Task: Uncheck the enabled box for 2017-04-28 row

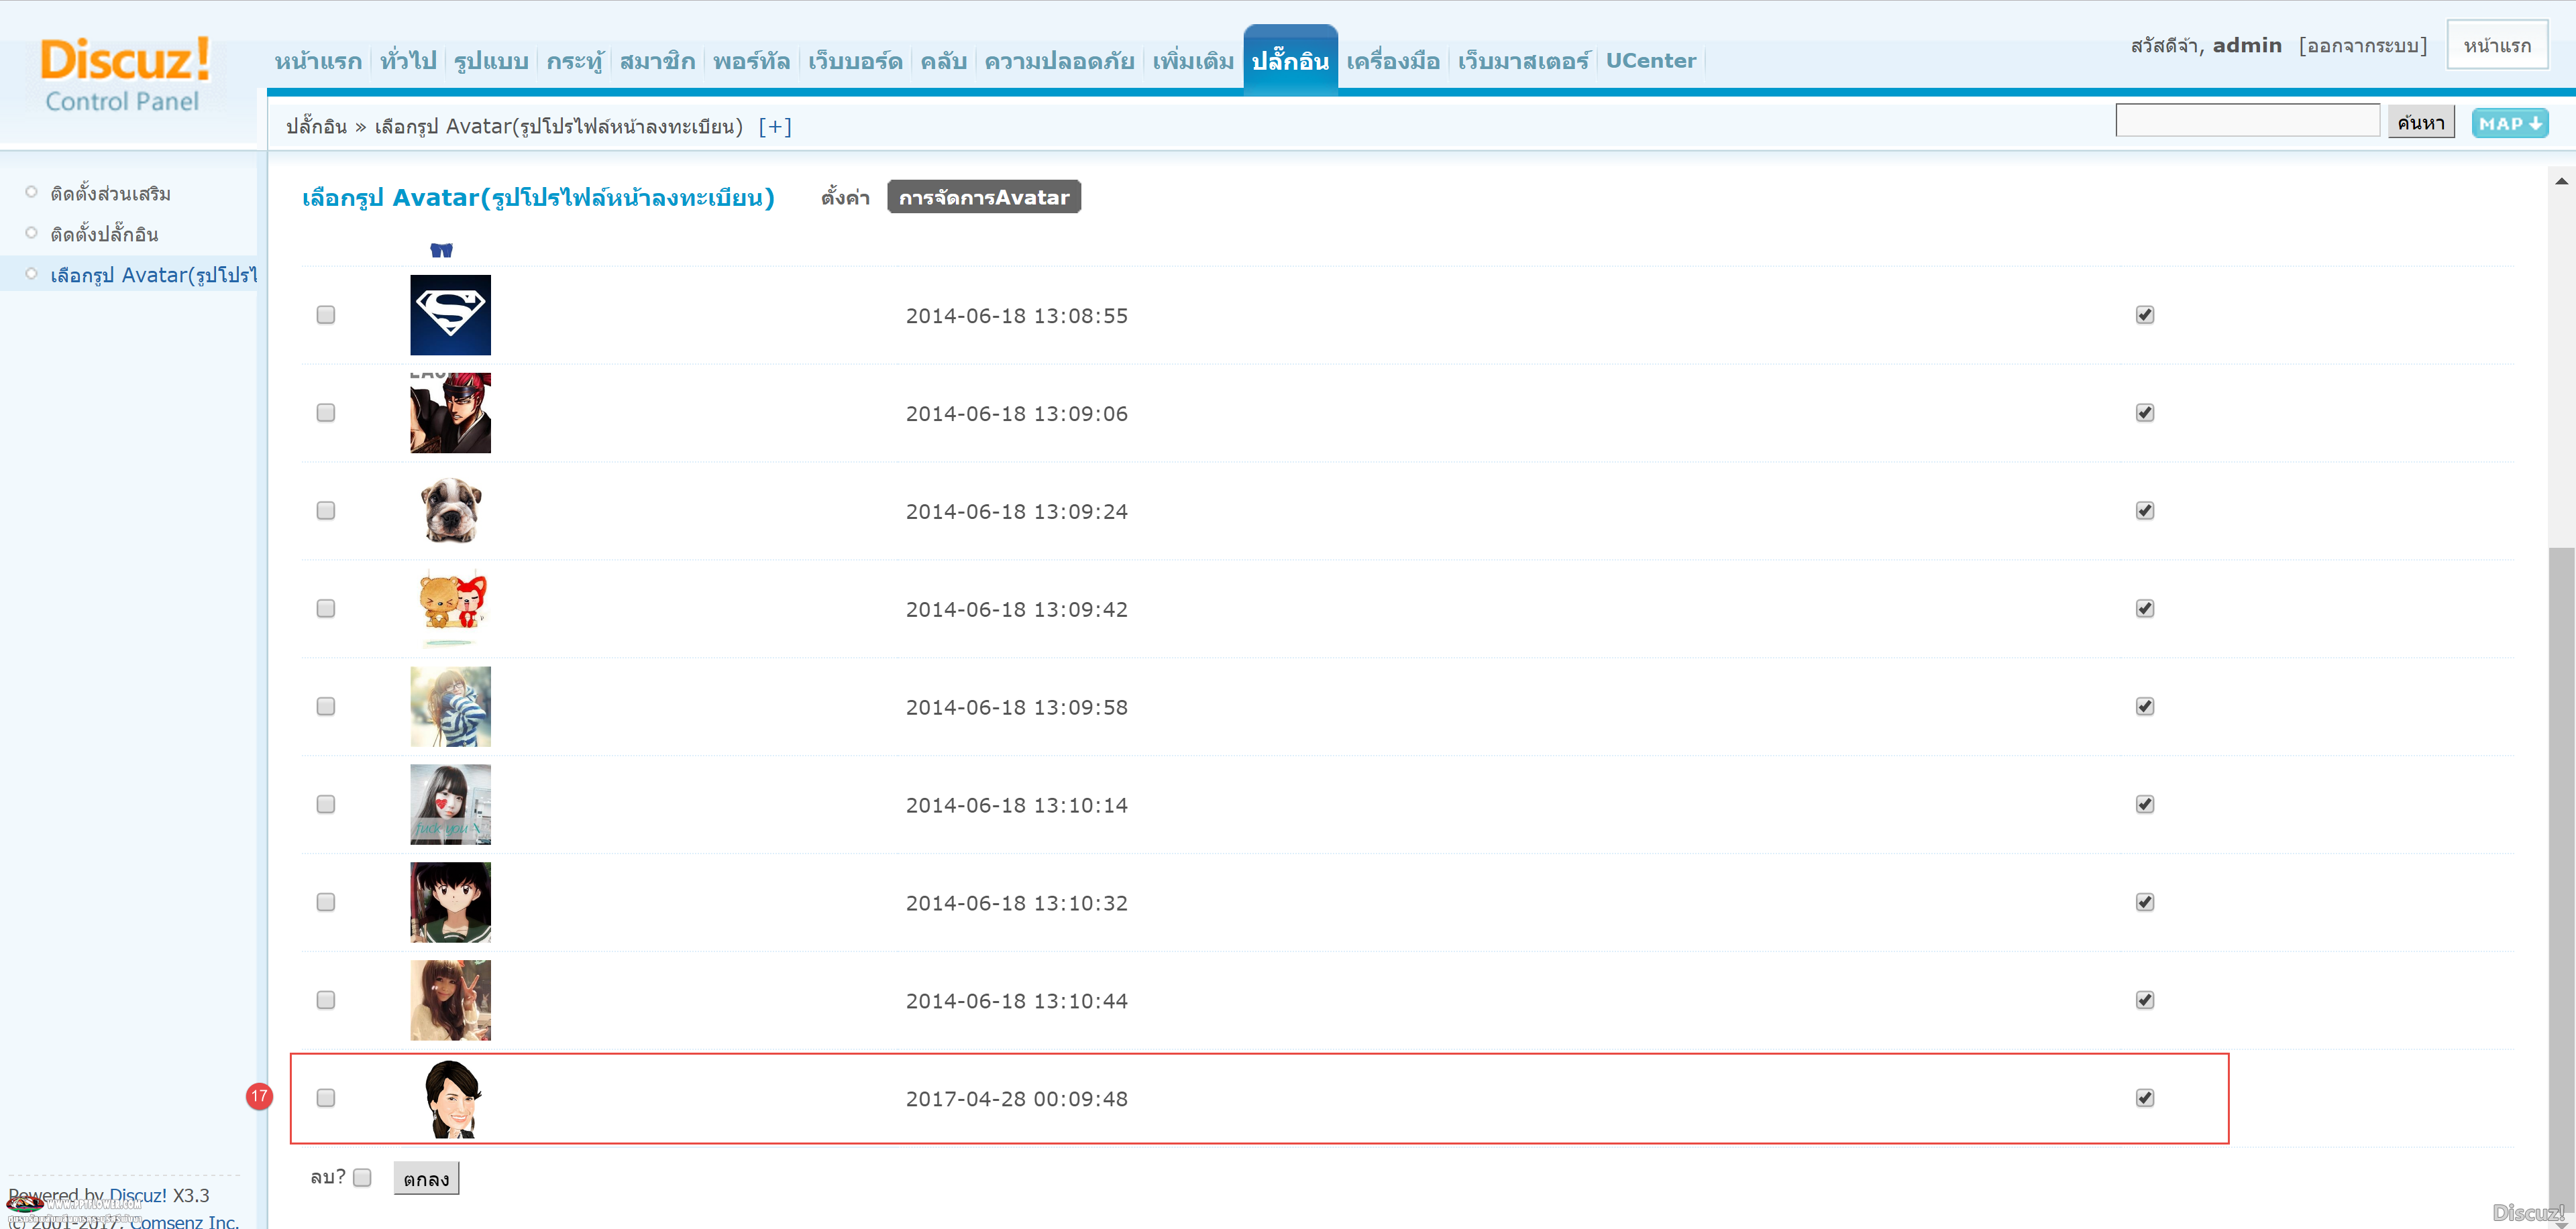Action: (2145, 1098)
